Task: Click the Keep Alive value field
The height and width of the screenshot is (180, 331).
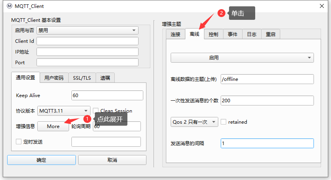Action: (107, 96)
